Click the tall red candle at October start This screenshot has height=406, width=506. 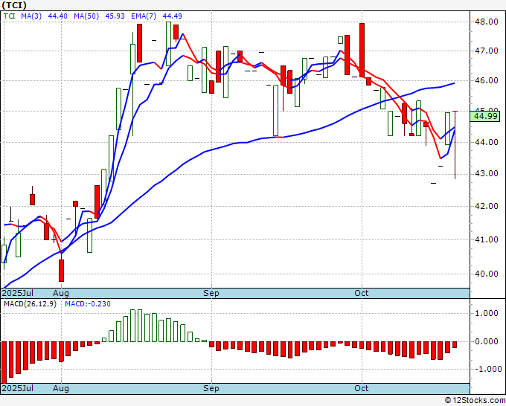362,50
